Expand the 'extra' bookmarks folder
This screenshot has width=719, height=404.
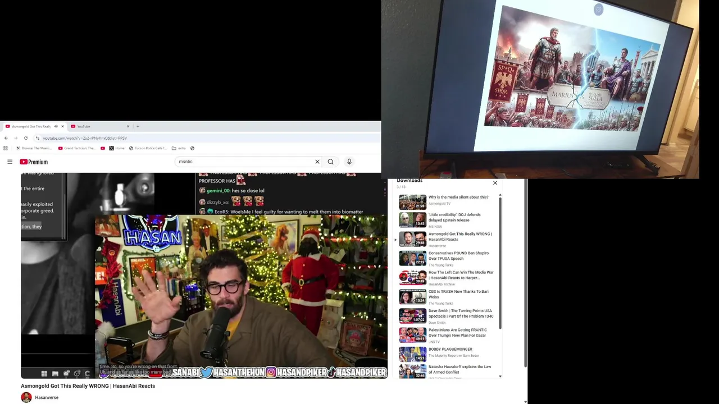(x=179, y=148)
